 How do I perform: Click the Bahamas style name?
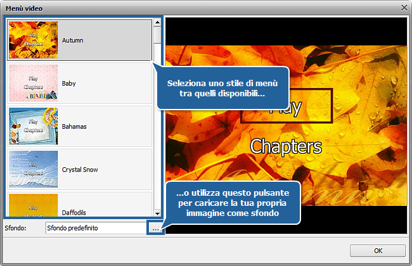[x=74, y=127]
